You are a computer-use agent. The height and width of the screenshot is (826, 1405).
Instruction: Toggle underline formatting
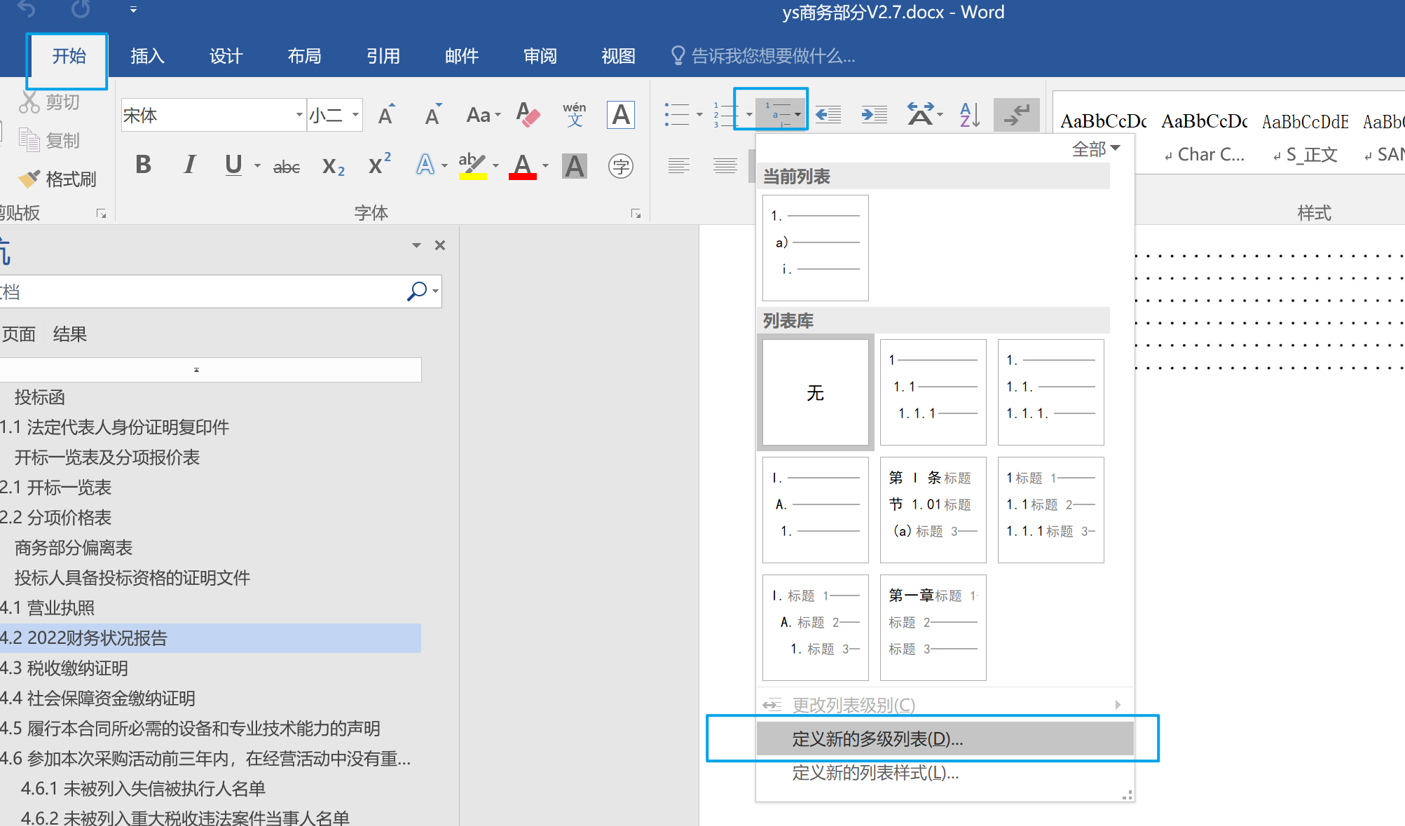coord(233,165)
